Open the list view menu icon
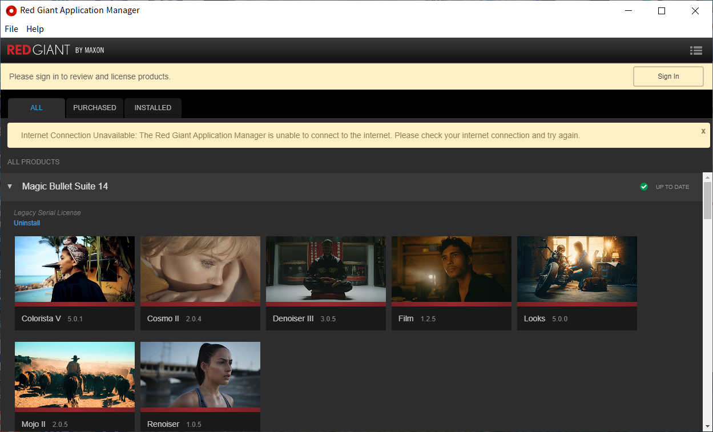This screenshot has width=713, height=432. click(696, 50)
